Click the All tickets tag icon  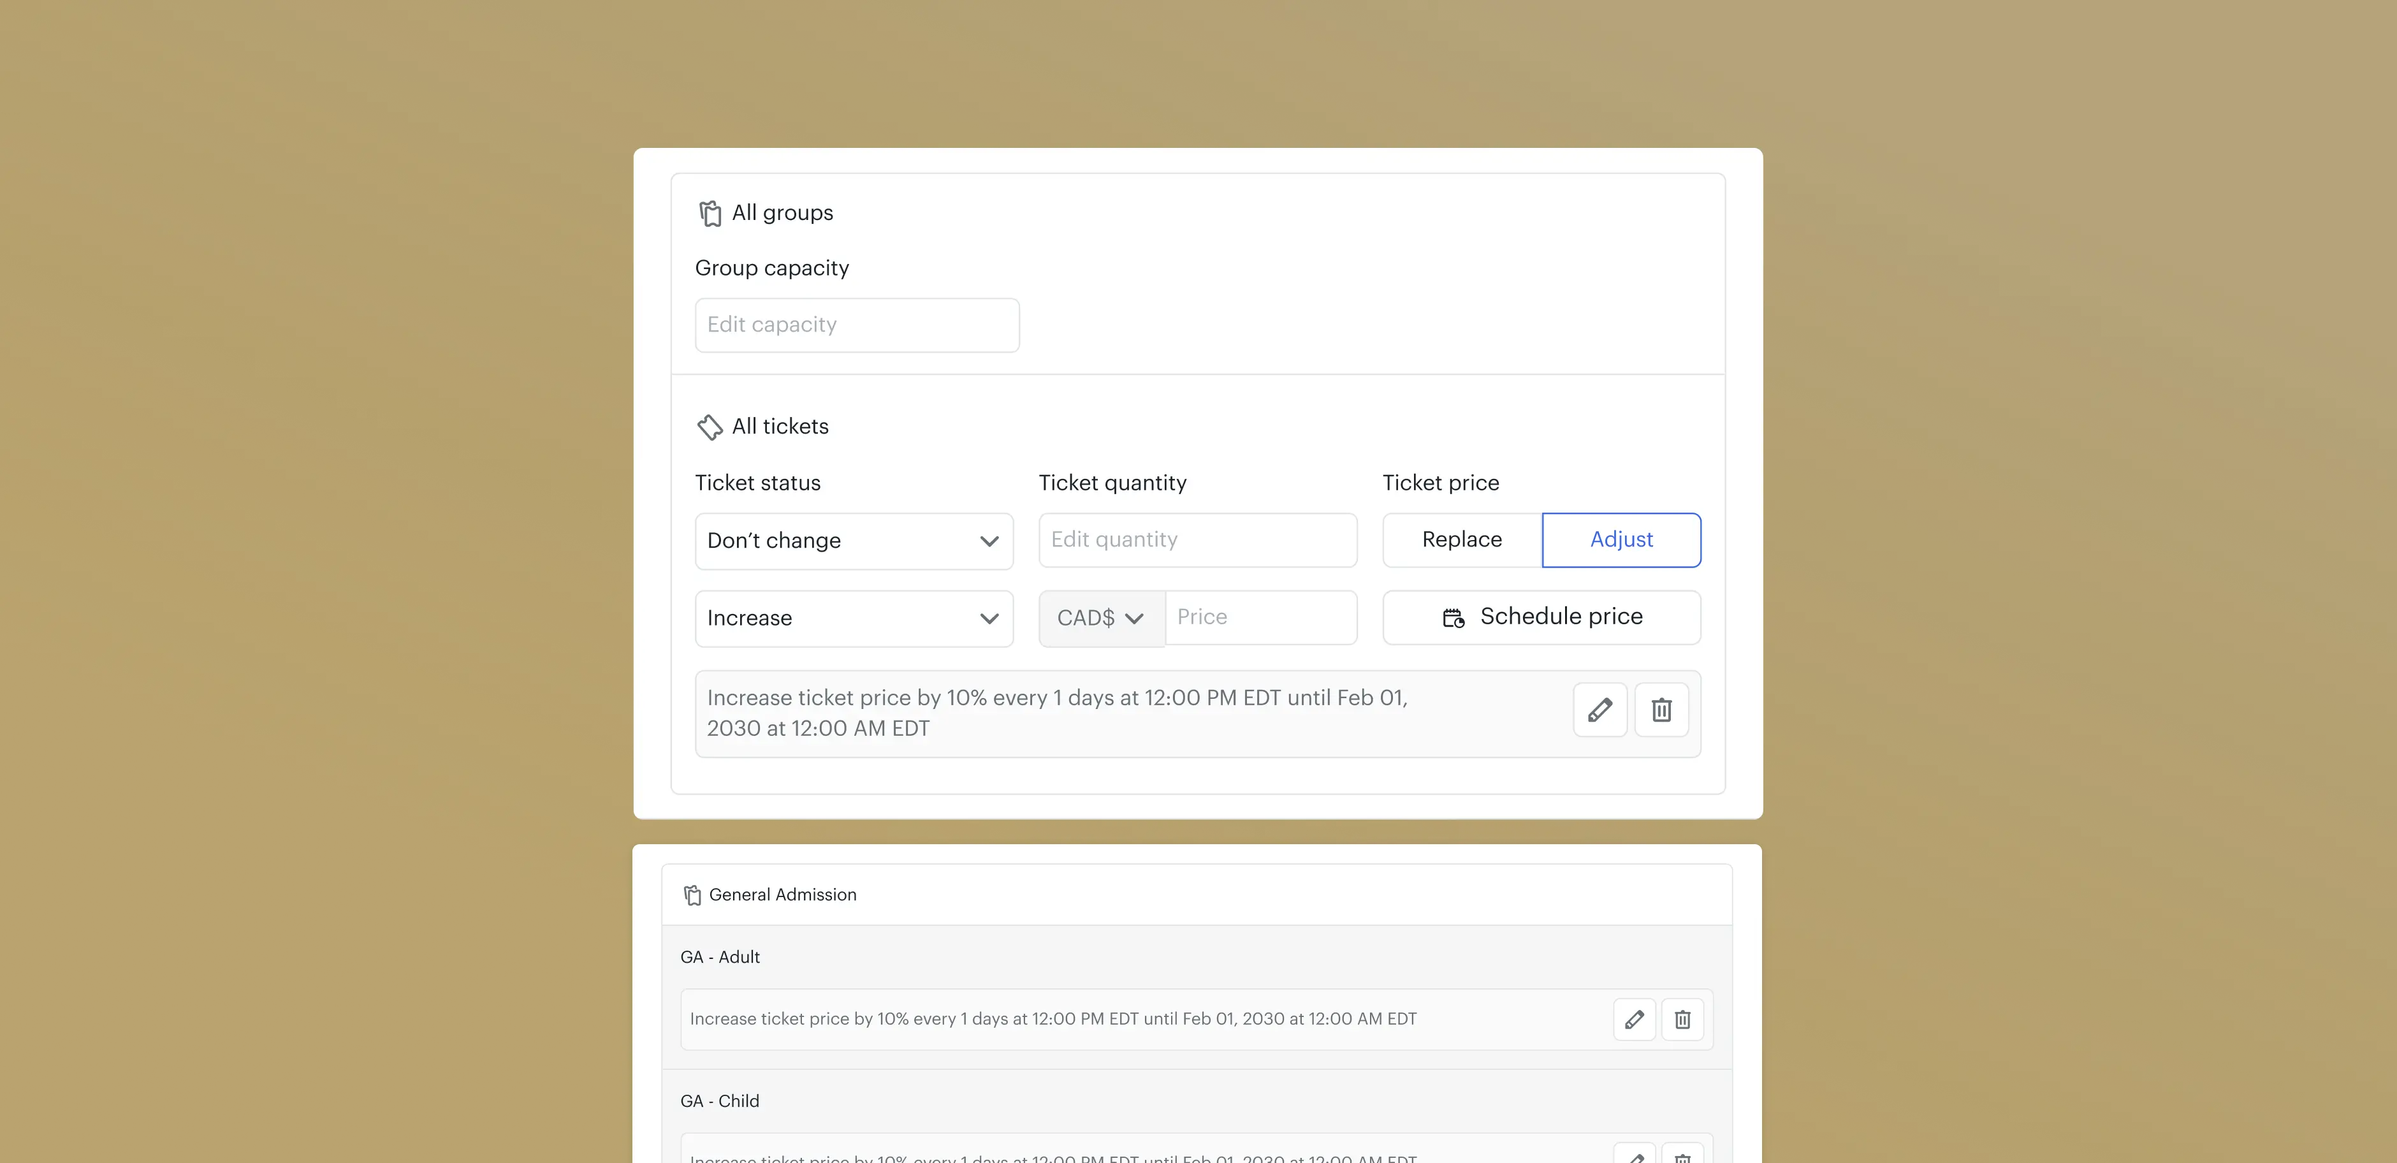tap(710, 427)
